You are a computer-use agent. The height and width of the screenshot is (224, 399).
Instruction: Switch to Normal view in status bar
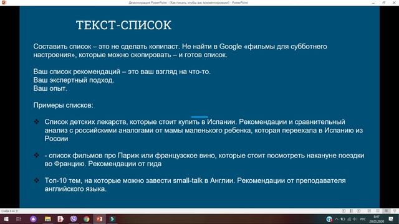click(369, 211)
